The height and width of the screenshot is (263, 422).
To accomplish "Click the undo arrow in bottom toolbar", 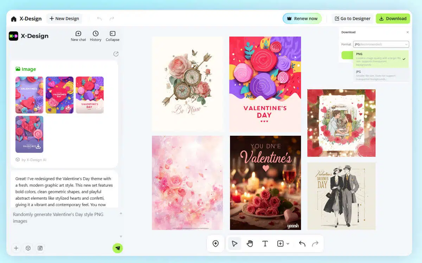I will click(x=302, y=244).
